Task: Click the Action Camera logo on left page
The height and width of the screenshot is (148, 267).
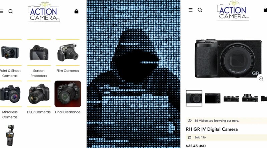Action: [44, 12]
